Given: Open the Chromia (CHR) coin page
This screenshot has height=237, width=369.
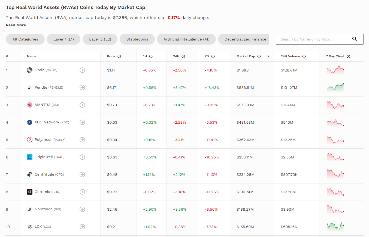Looking at the screenshot, I should [x=47, y=192].
